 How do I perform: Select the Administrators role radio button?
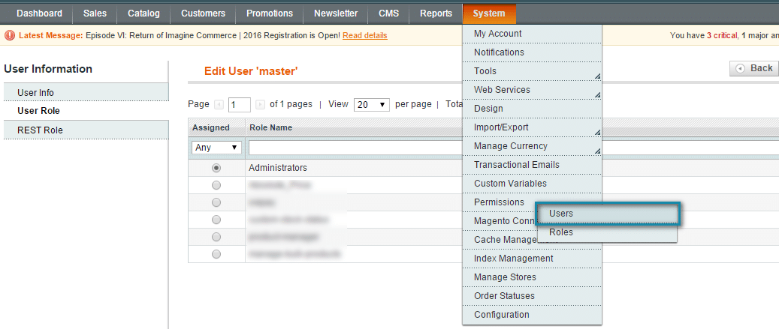click(216, 168)
